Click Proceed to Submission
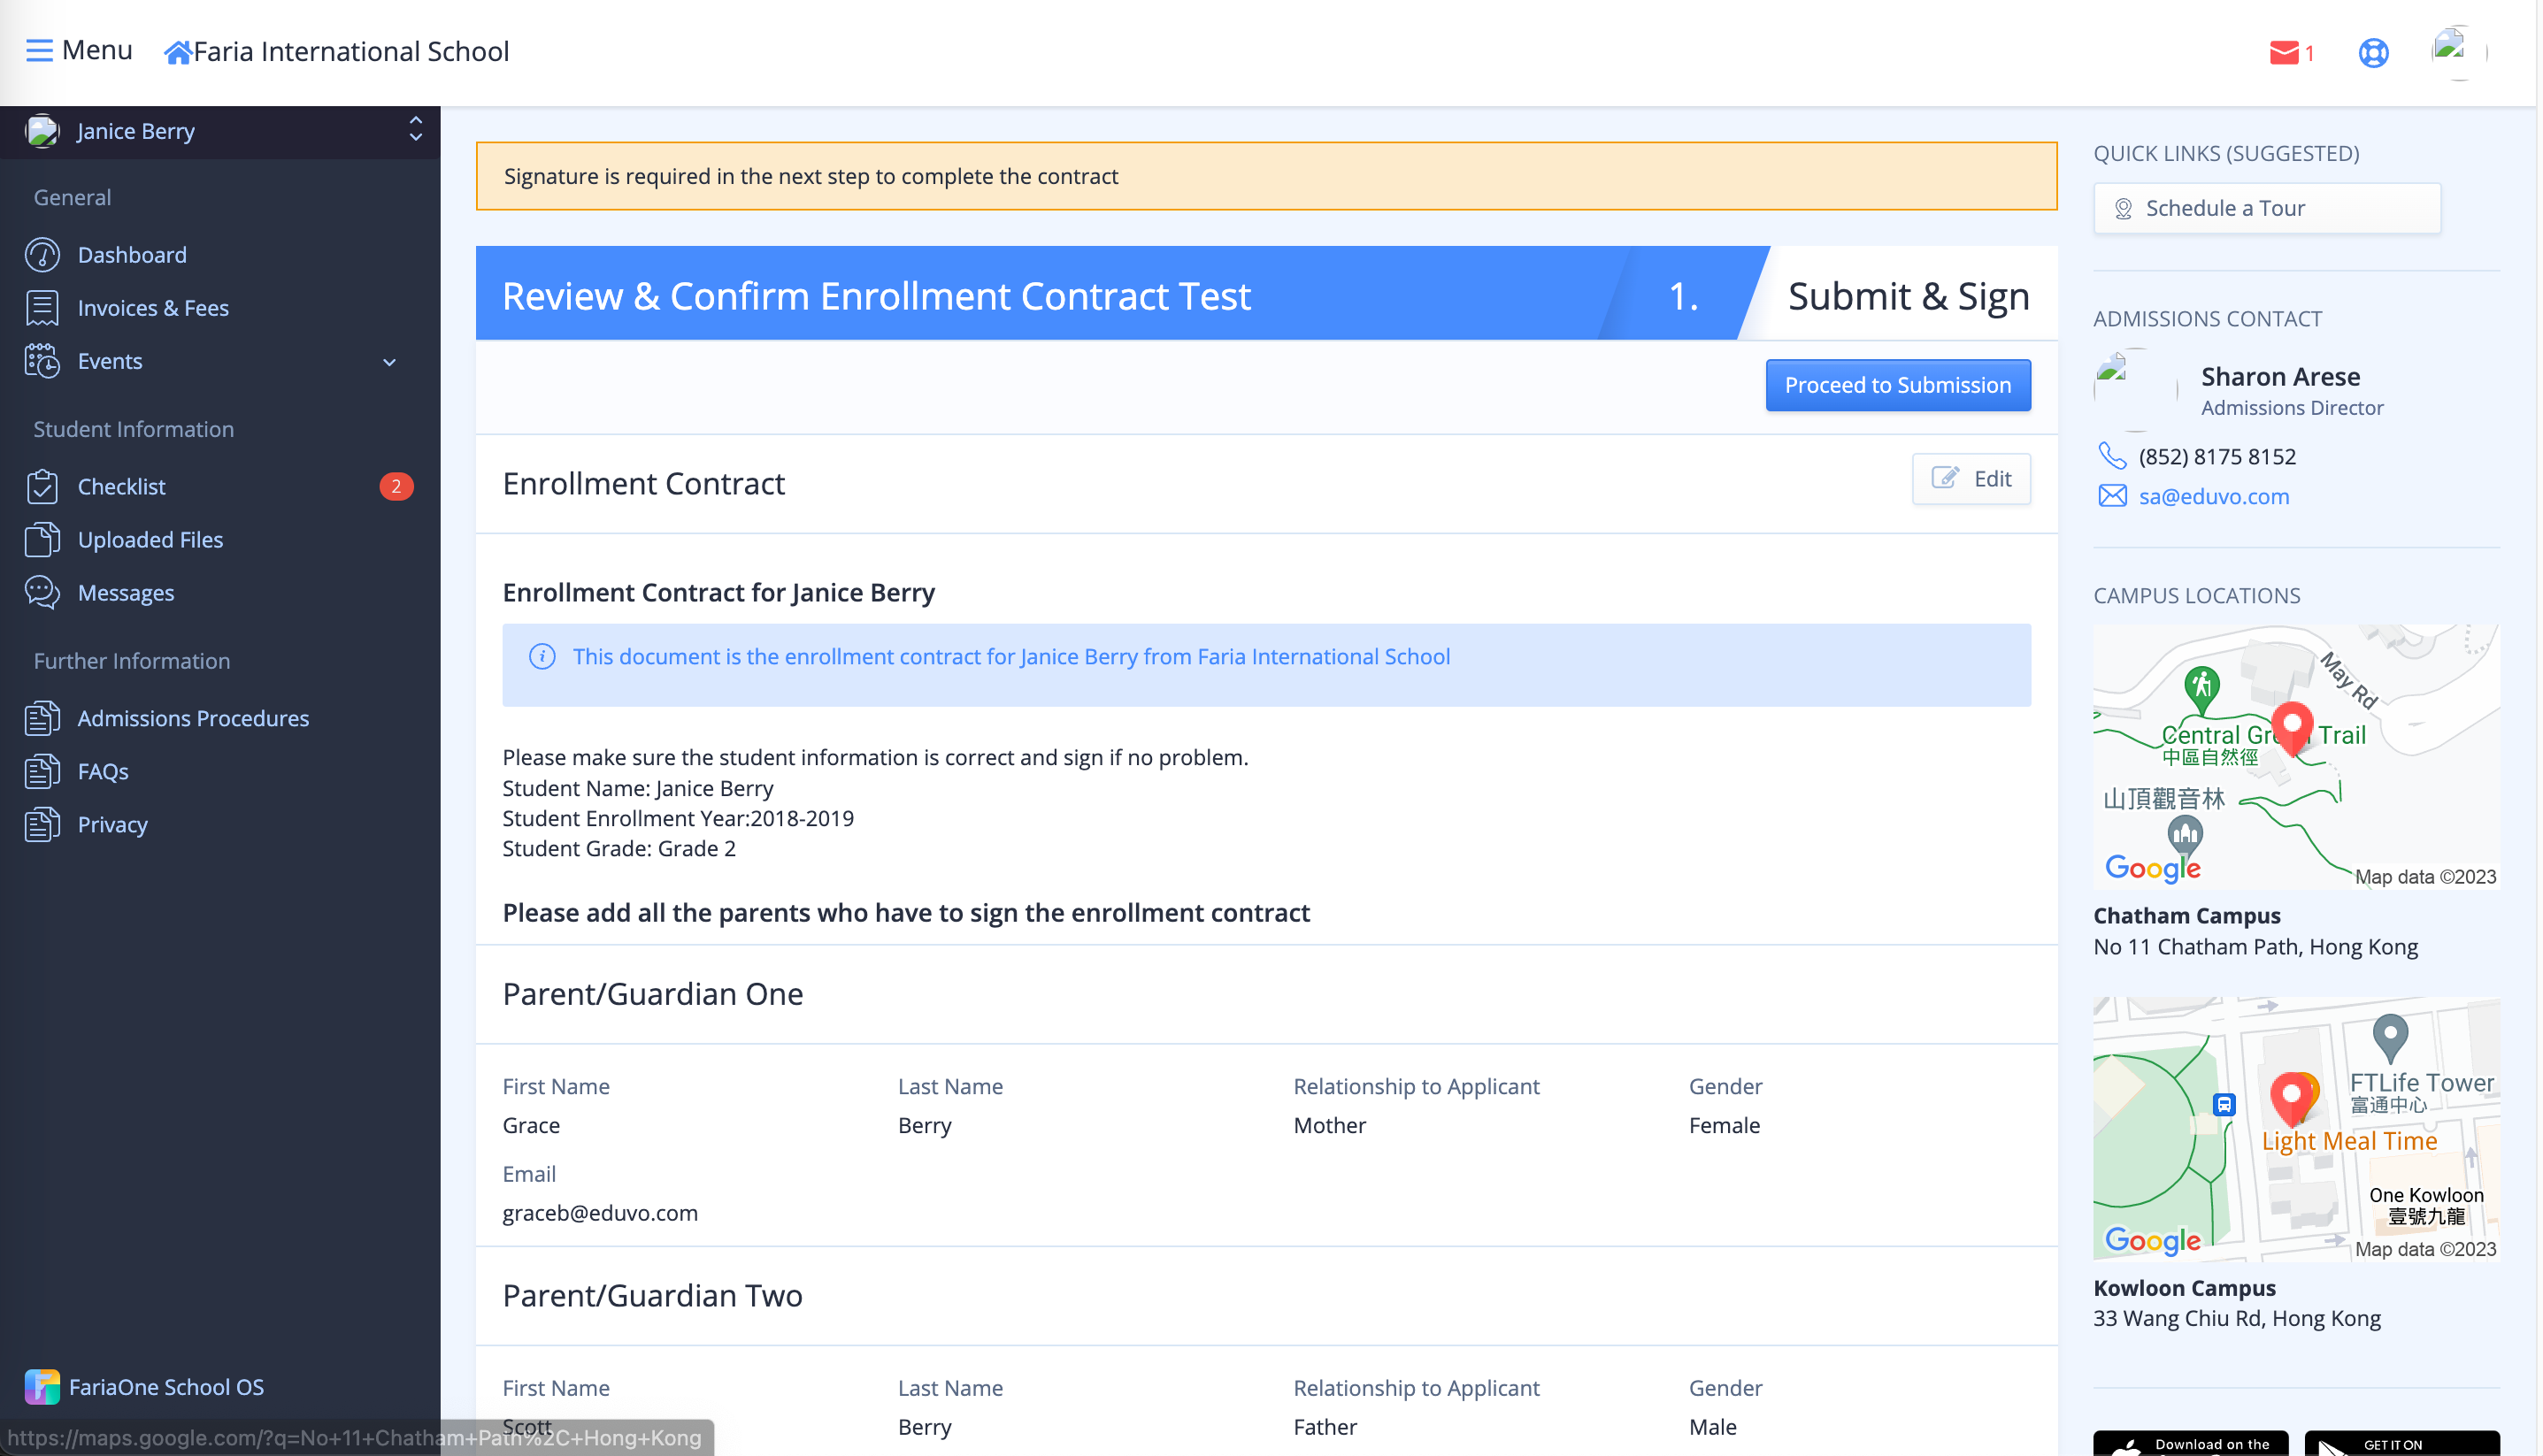 tap(1897, 385)
